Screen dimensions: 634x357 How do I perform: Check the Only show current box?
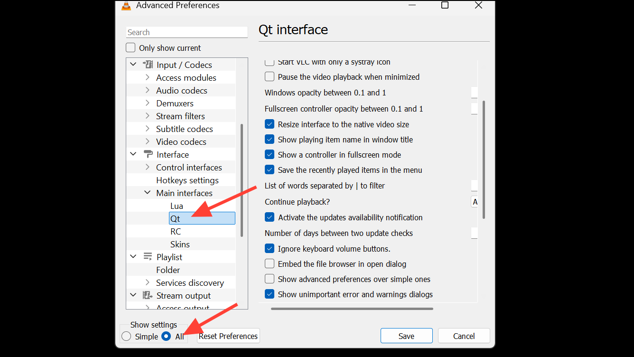pos(130,47)
